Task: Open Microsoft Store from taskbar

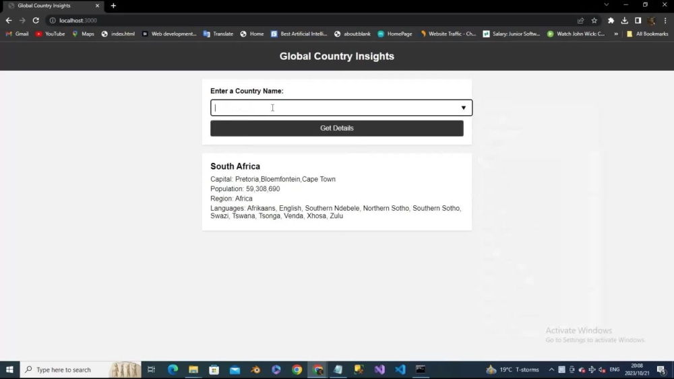Action: pyautogui.click(x=214, y=370)
